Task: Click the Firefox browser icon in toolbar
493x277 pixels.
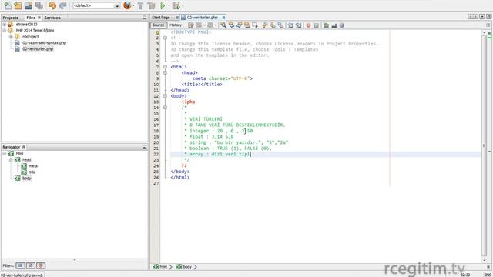Action: pos(127,5)
